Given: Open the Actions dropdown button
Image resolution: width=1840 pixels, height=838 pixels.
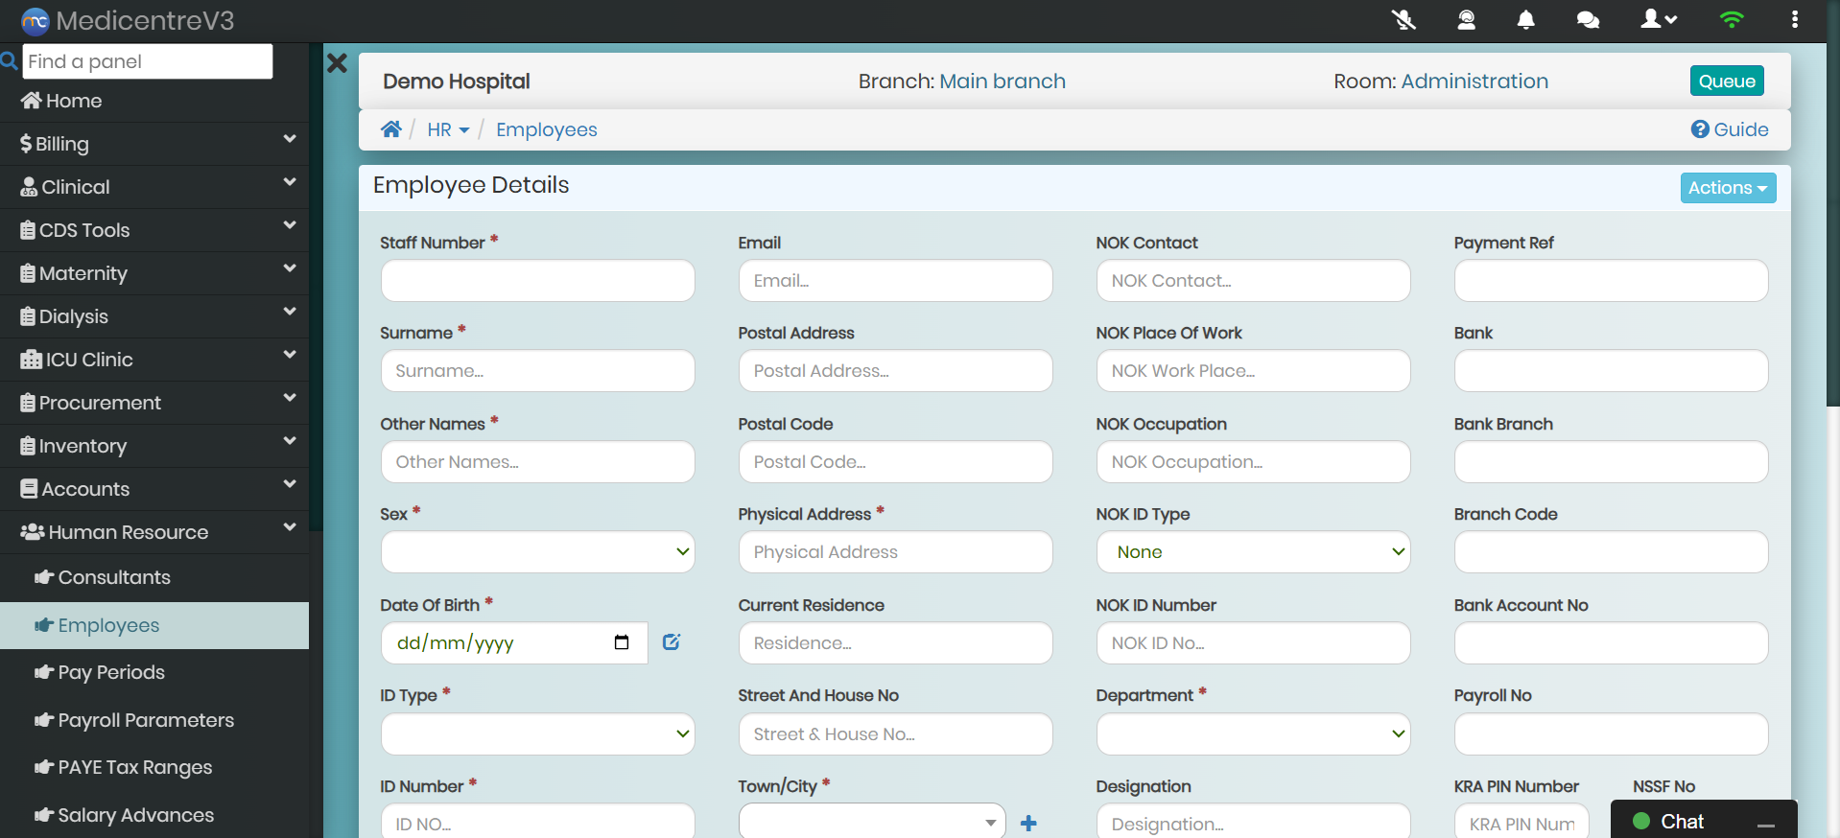Looking at the screenshot, I should [1727, 188].
